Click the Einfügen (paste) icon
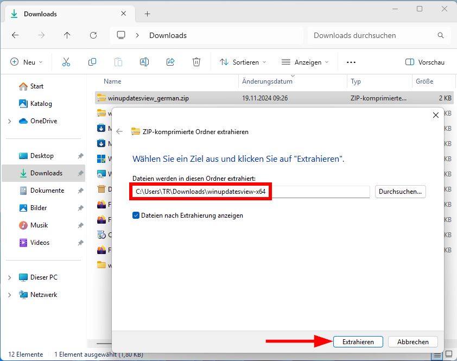 click(x=118, y=62)
